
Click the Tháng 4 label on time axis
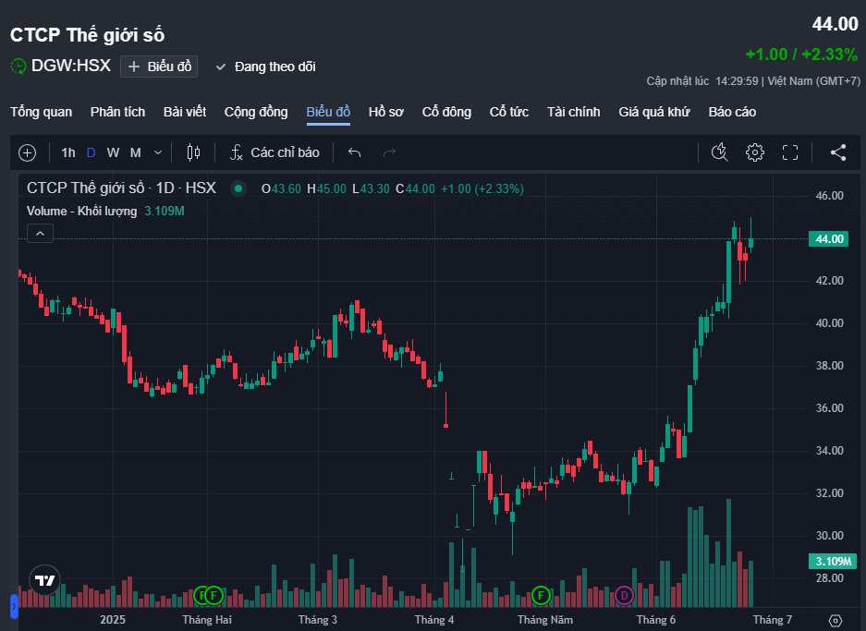[x=434, y=619]
